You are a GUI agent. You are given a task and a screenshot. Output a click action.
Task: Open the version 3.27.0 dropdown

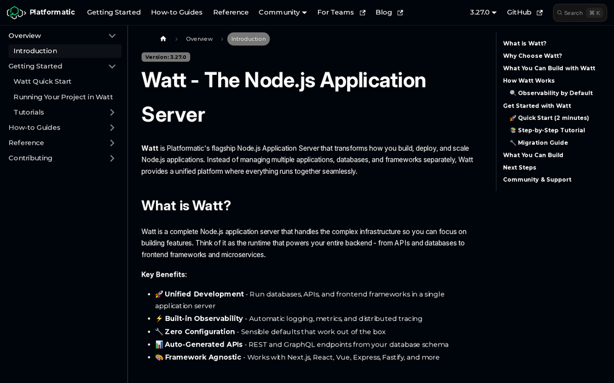pos(481,12)
